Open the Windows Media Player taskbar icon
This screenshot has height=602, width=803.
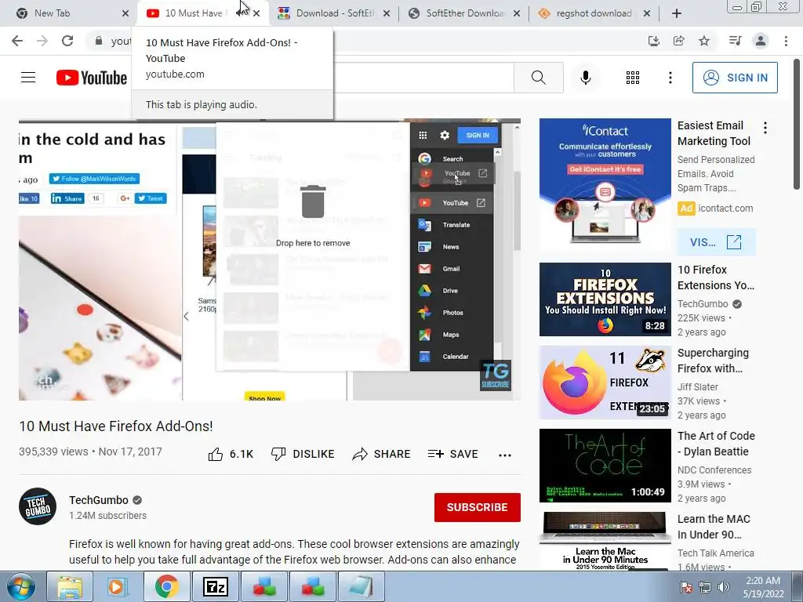click(117, 586)
